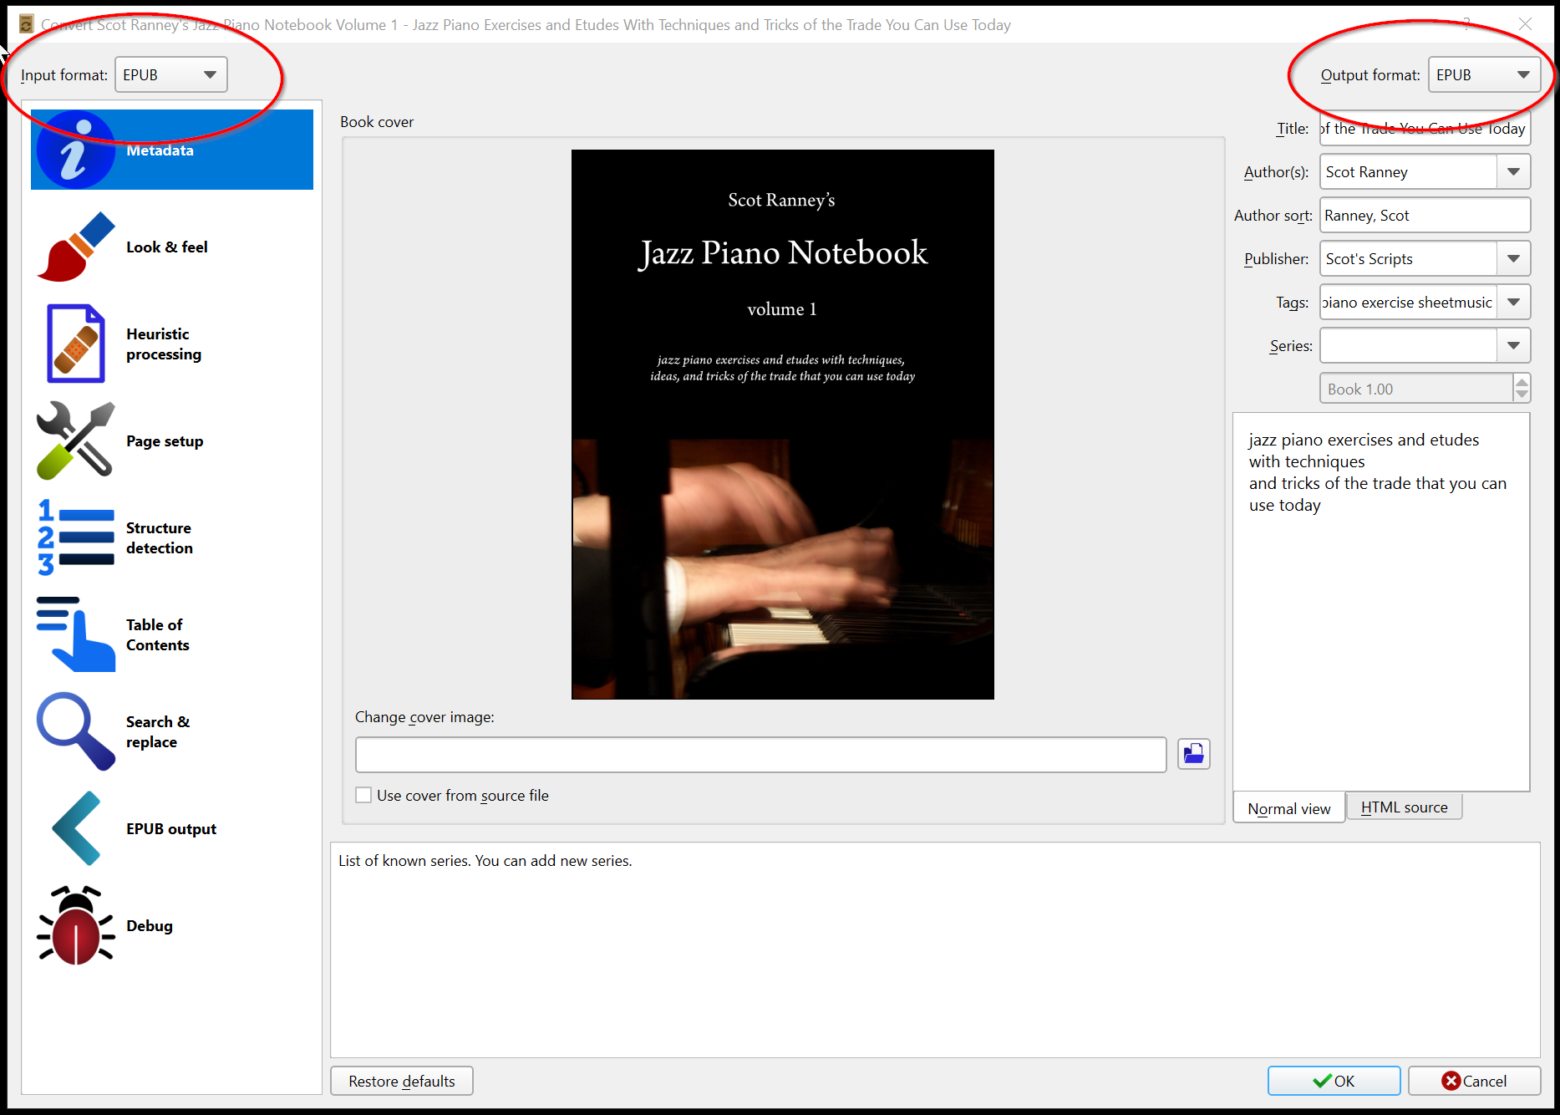This screenshot has height=1115, width=1560.
Task: Select the EPUB output arrow icon
Action: click(x=75, y=828)
